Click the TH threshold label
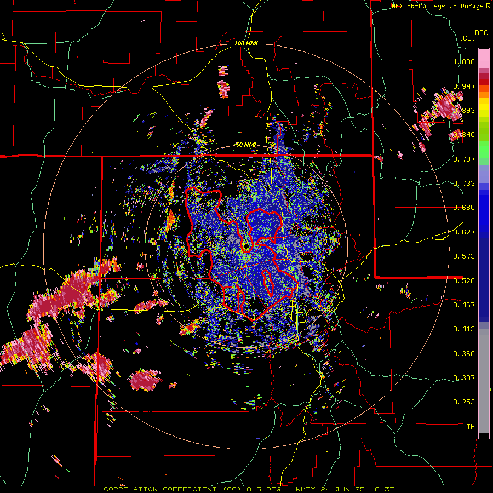Image resolution: width=493 pixels, height=493 pixels. (471, 427)
